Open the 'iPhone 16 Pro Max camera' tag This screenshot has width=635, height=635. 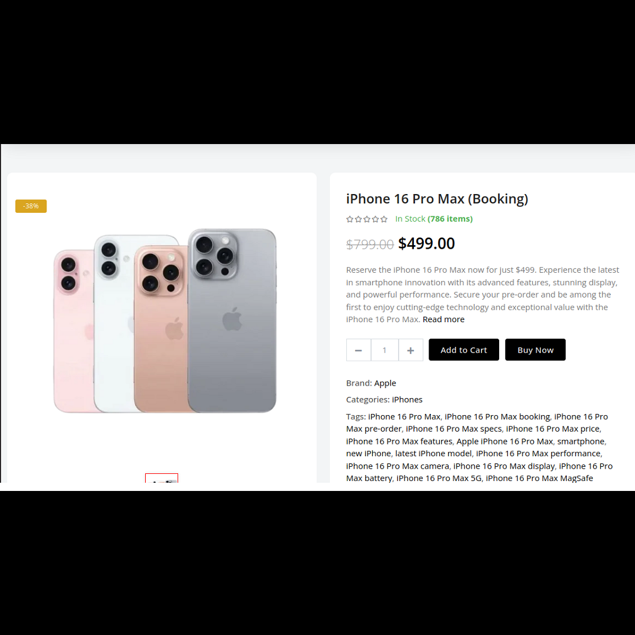tap(397, 466)
